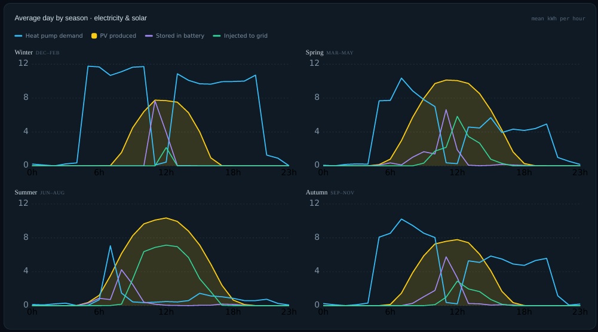The width and height of the screenshot is (598, 332).
Task: Click the '18h' x-axis label in Summer chart
Action: [x=233, y=312]
